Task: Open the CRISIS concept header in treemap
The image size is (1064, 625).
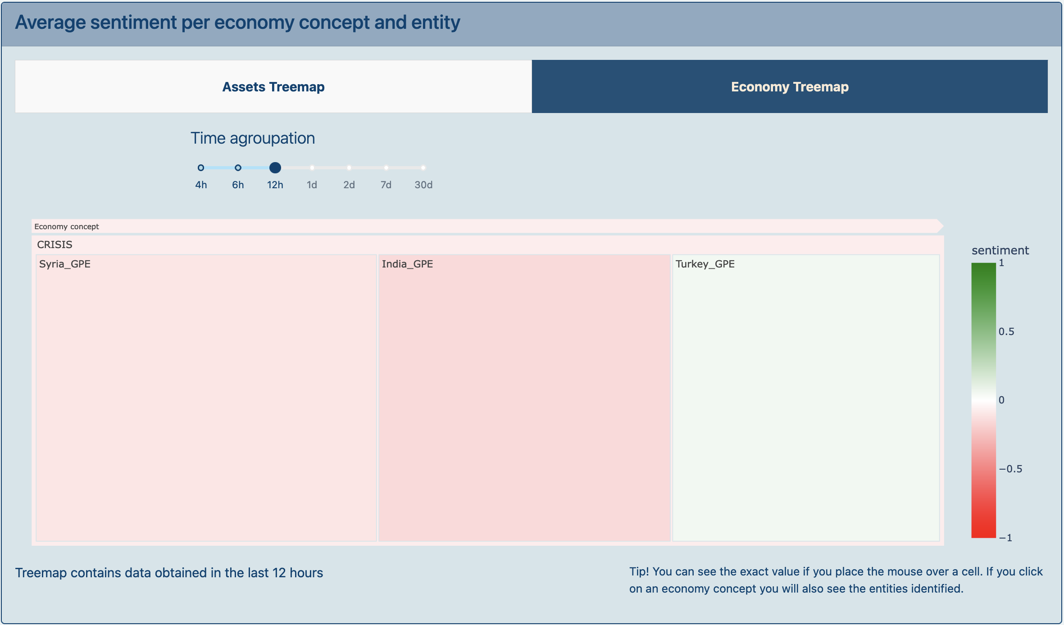Action: [x=487, y=245]
